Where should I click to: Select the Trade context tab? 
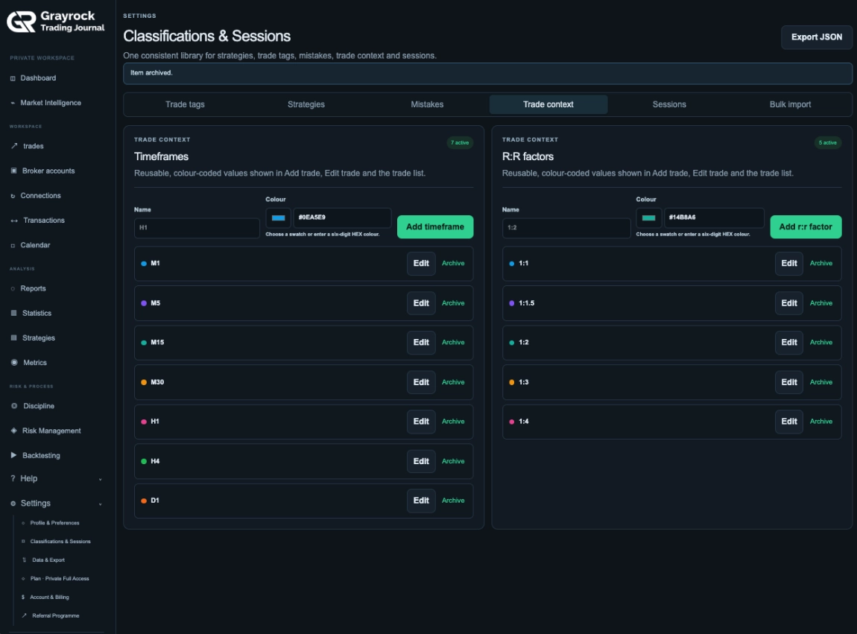pyautogui.click(x=548, y=104)
